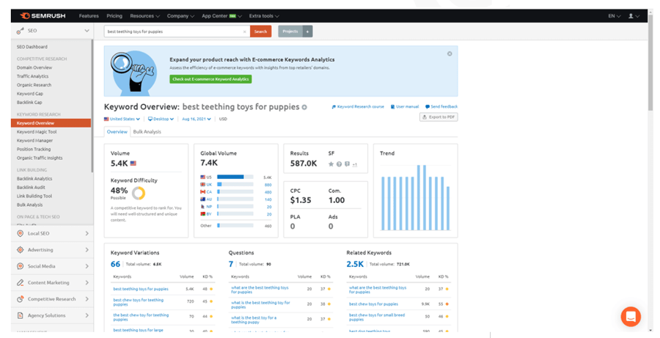The width and height of the screenshot is (660, 338).
Task: Click the 7 questions count
Action: tap(231, 264)
